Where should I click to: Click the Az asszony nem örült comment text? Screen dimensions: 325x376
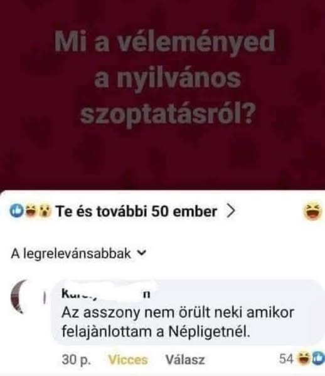pos(178,322)
